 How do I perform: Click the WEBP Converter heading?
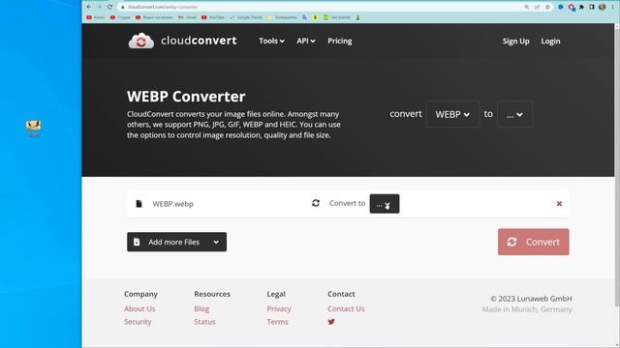[x=186, y=97]
